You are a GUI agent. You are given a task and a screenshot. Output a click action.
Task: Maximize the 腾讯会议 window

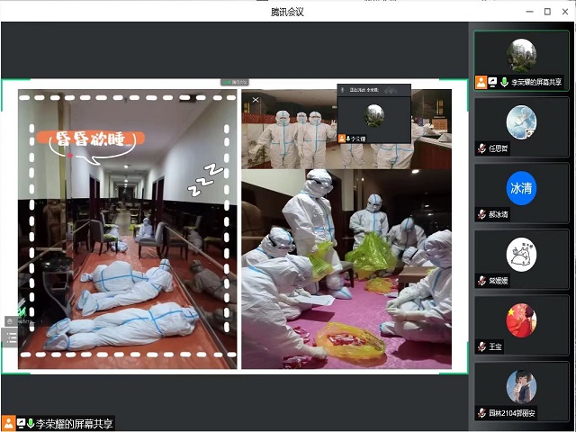(x=547, y=12)
